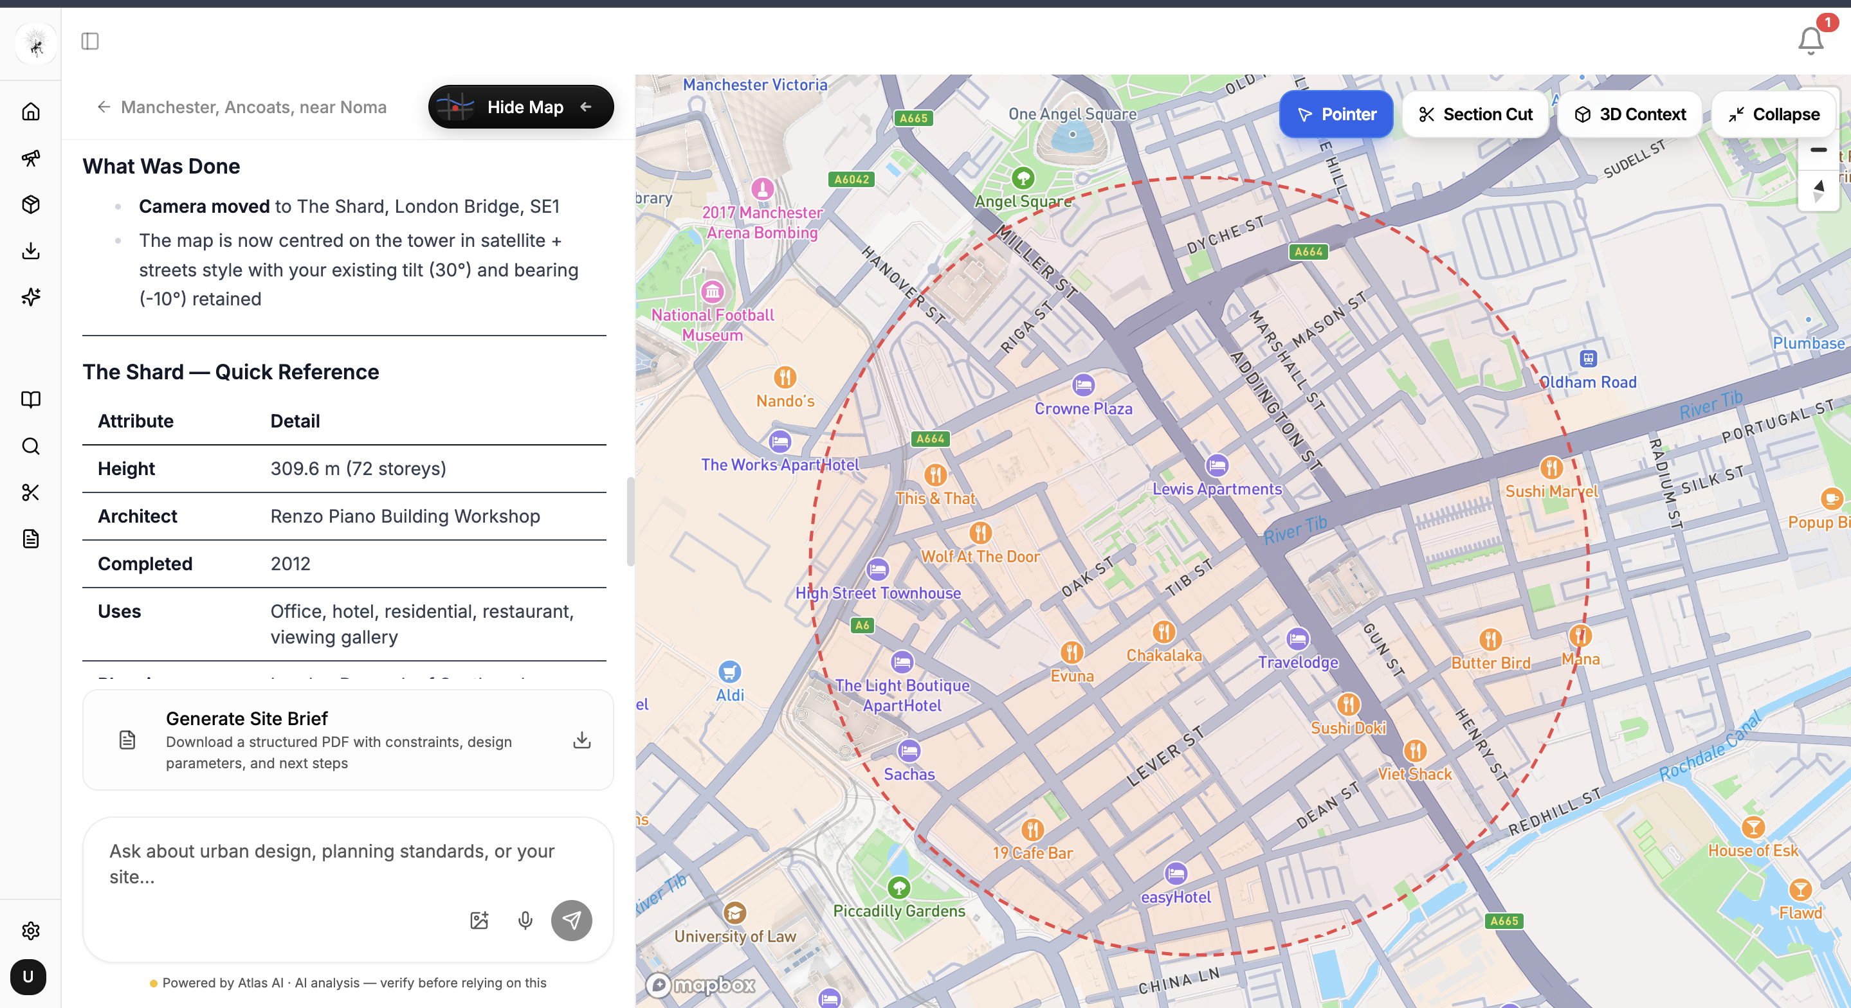Click the magnifier search icon in sidebar

[30, 446]
